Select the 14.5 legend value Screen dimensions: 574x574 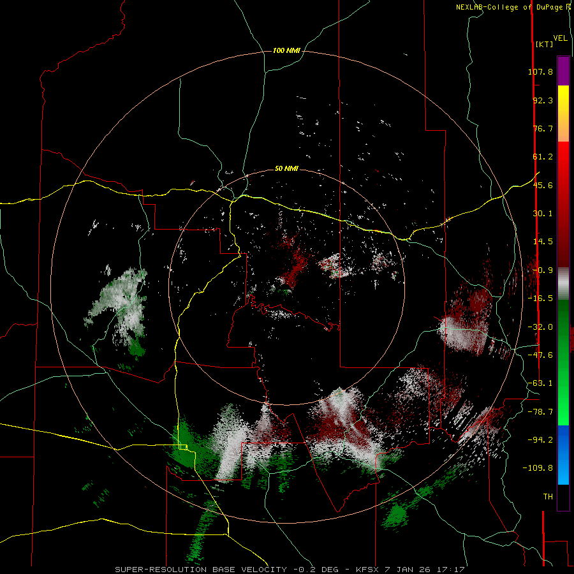[543, 242]
